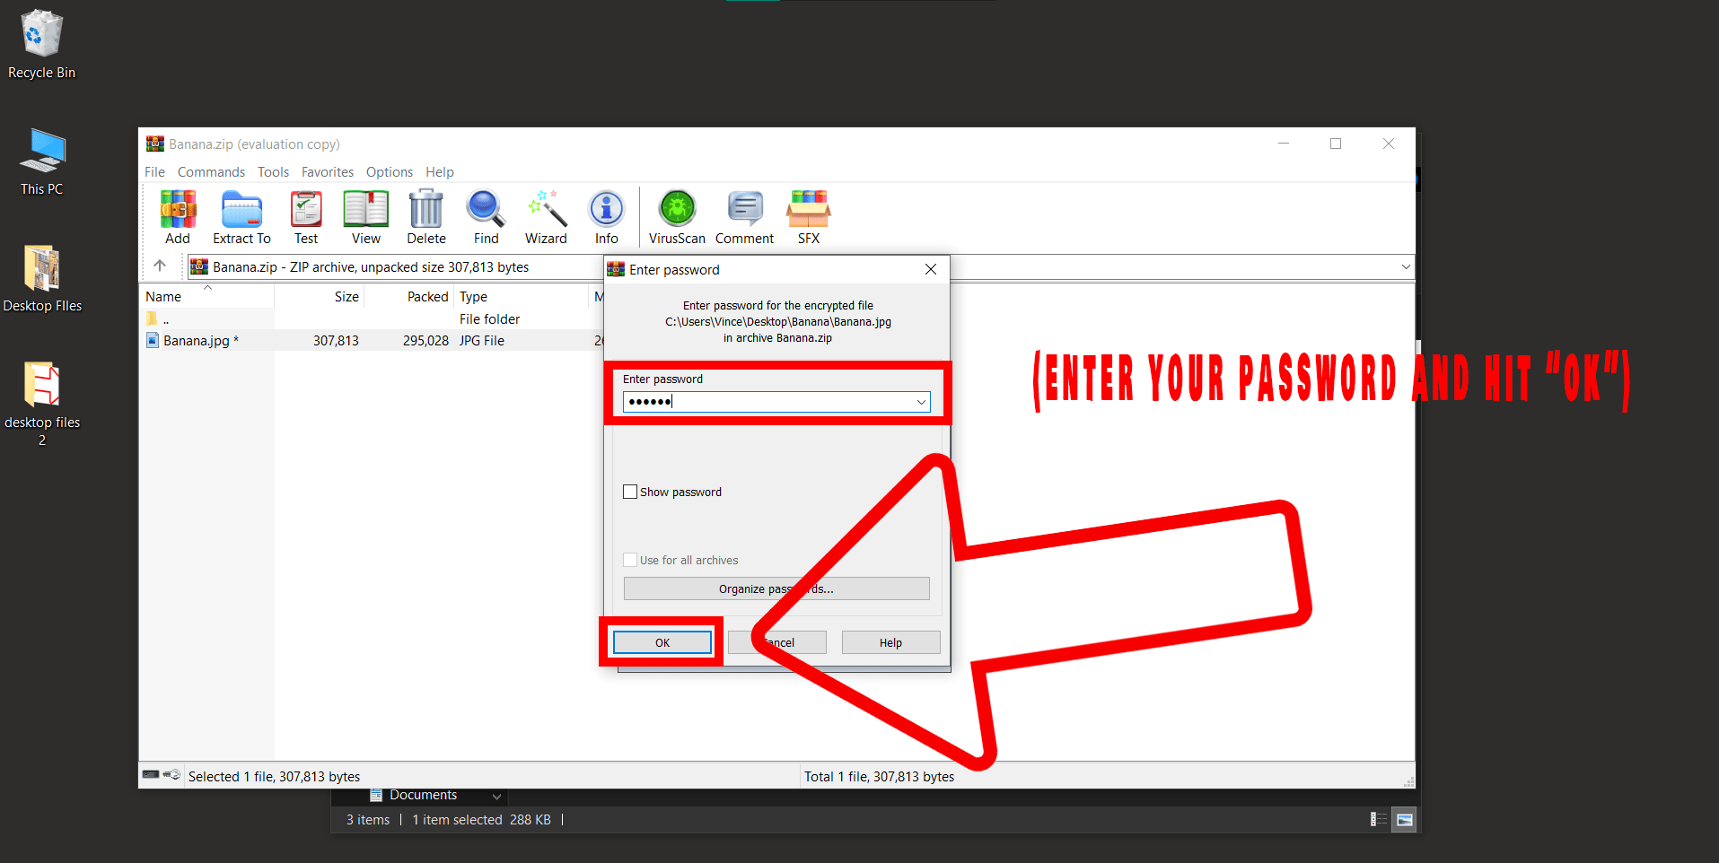Click the View file icon
This screenshot has height=863, width=1719.
point(365,215)
